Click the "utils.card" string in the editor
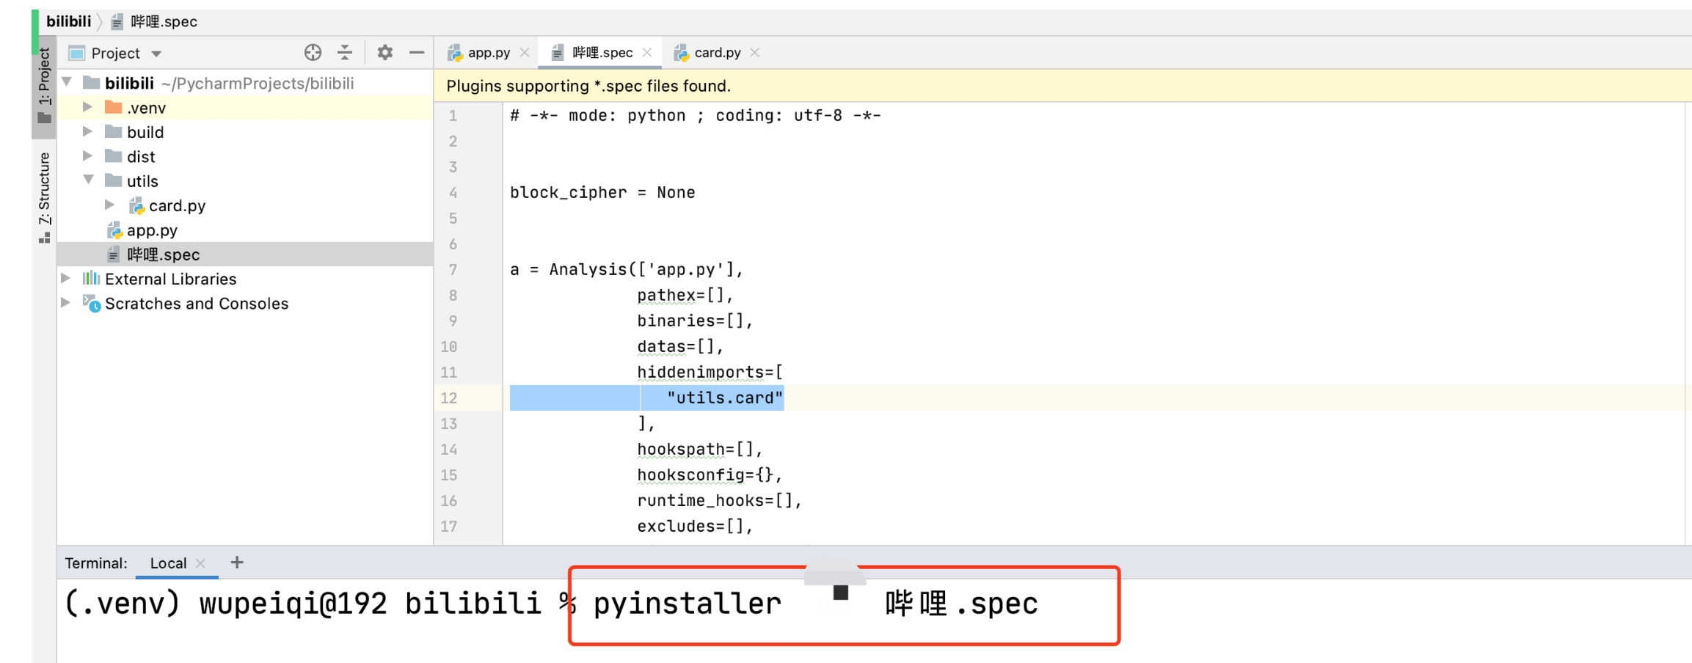 (x=725, y=398)
